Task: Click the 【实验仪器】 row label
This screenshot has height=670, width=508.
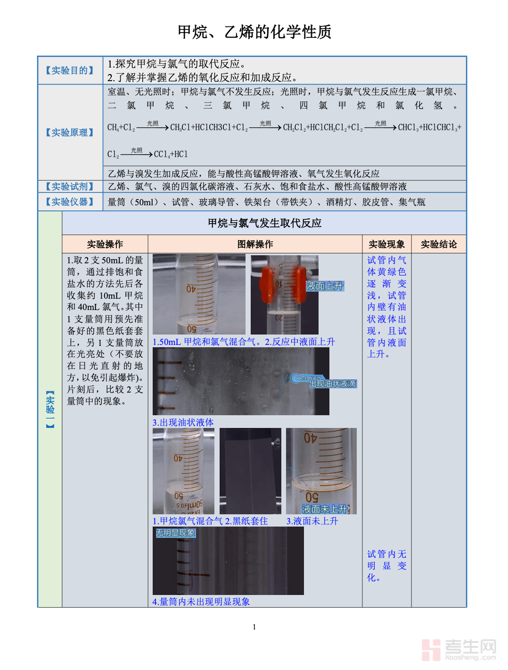Action: [x=70, y=202]
